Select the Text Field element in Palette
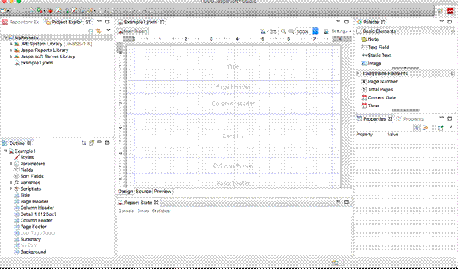462x272 pixels. tap(375, 47)
